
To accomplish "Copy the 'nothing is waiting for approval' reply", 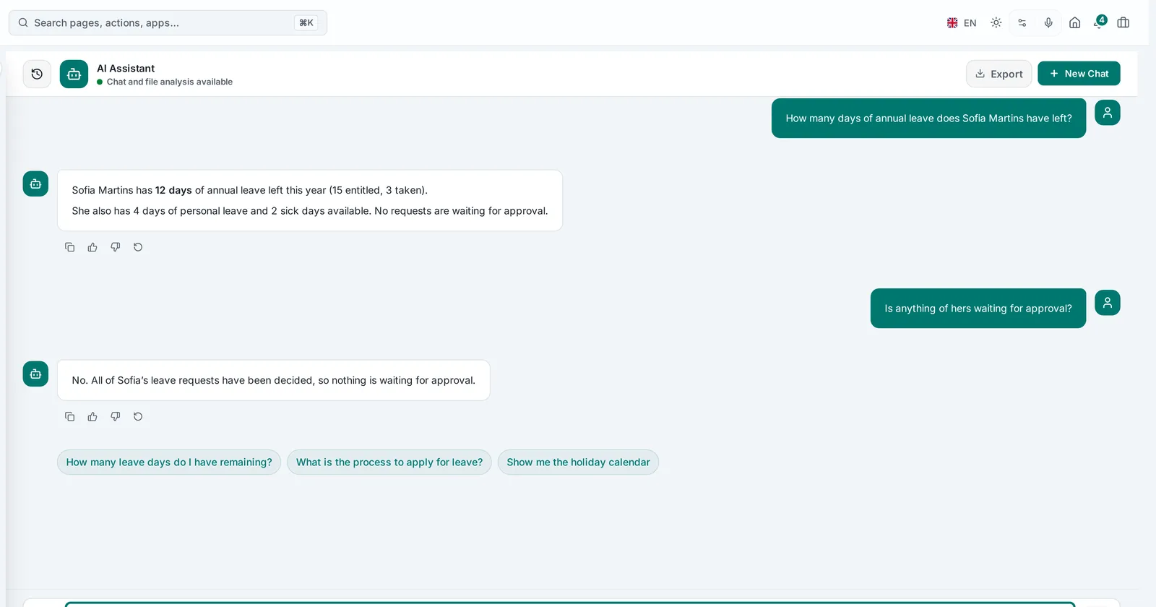I will click(70, 416).
